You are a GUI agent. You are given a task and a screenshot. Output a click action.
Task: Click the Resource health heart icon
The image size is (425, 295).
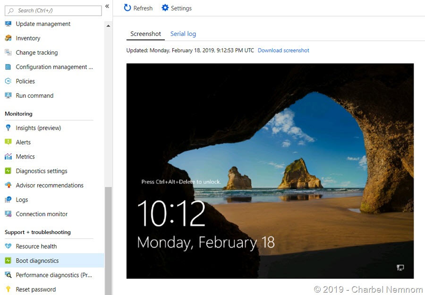[8, 246]
